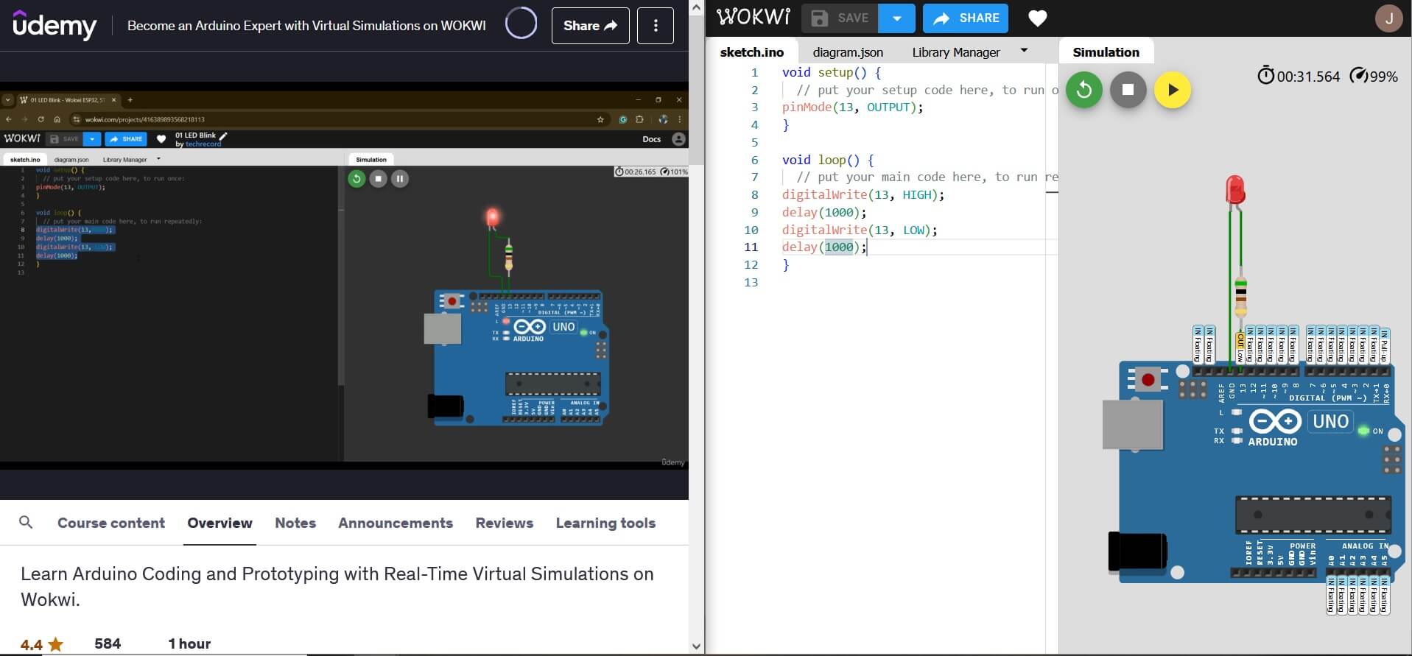
Task: Click the Udemy course video player
Action: 344,276
